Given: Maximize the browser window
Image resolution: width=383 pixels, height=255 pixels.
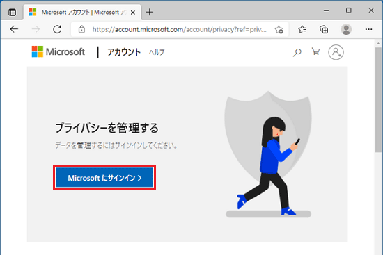Looking at the screenshot, I should [349, 10].
